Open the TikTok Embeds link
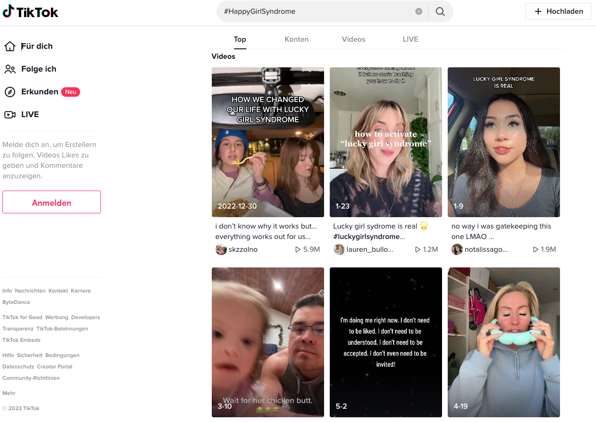 coord(21,340)
